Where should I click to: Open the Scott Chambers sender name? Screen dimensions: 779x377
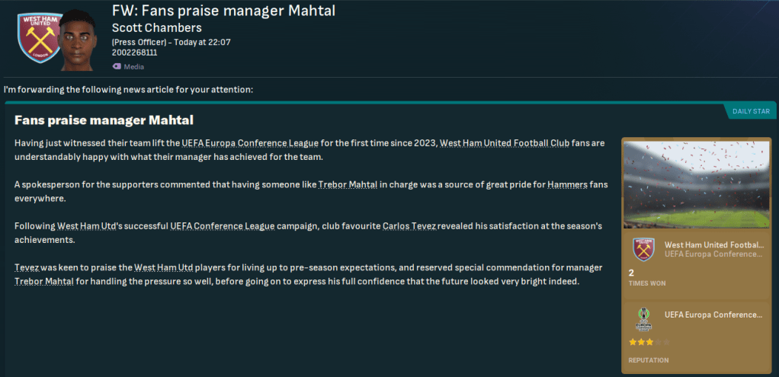[156, 27]
